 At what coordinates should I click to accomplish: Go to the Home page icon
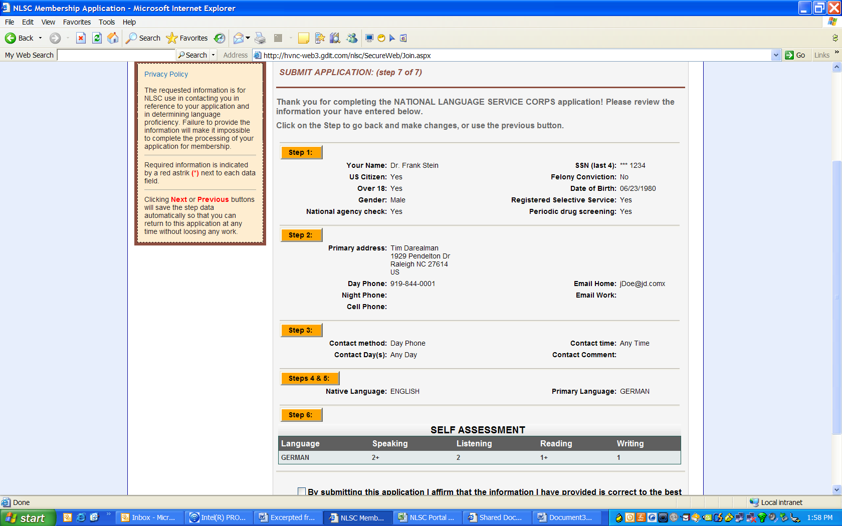(113, 38)
